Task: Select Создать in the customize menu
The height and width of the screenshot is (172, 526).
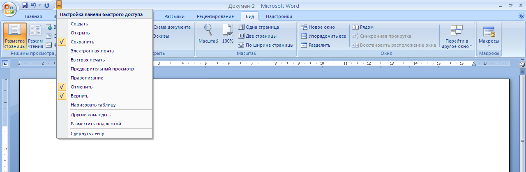Action: [x=105, y=24]
